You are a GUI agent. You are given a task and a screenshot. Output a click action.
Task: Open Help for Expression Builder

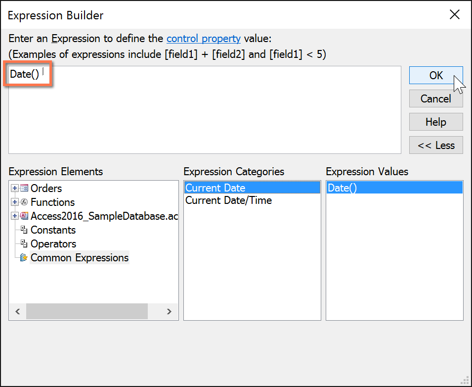point(435,122)
